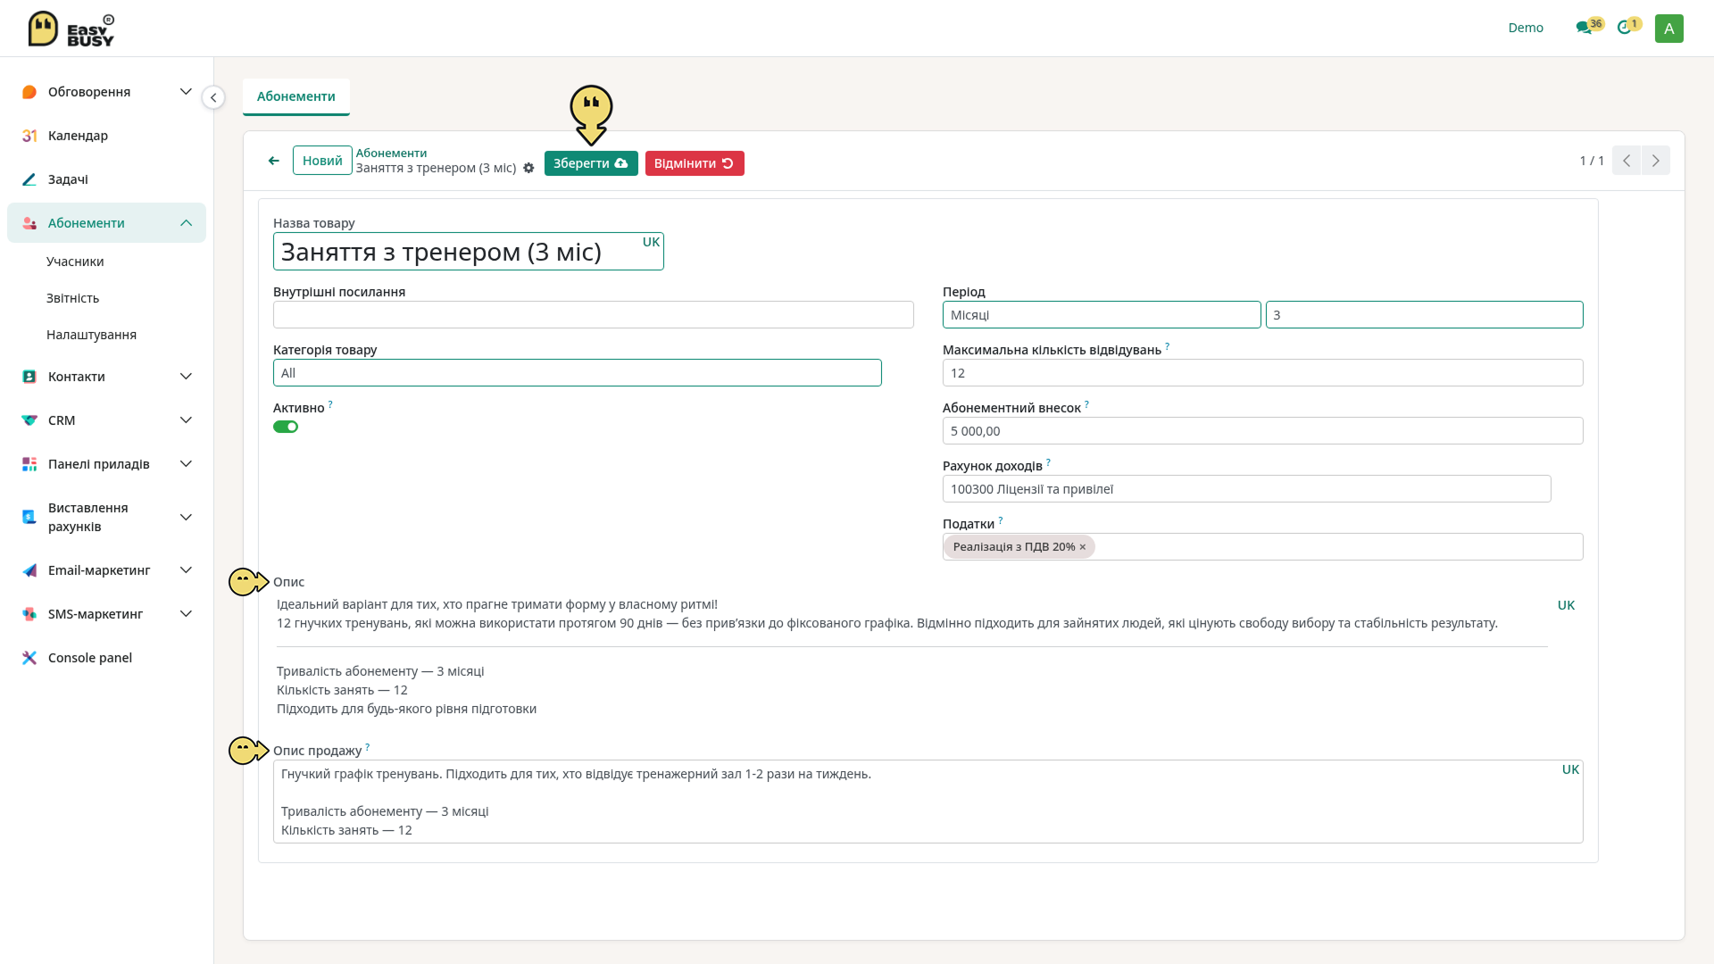Collapse the Абонементи menu chevron

(186, 223)
